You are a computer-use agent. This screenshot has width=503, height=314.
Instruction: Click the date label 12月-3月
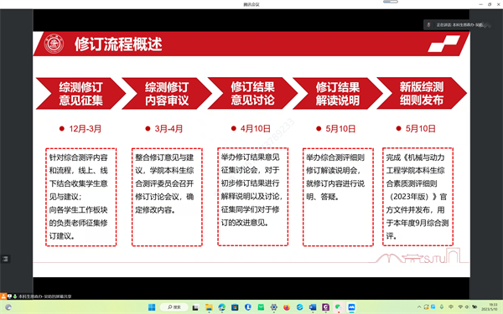tap(86, 129)
